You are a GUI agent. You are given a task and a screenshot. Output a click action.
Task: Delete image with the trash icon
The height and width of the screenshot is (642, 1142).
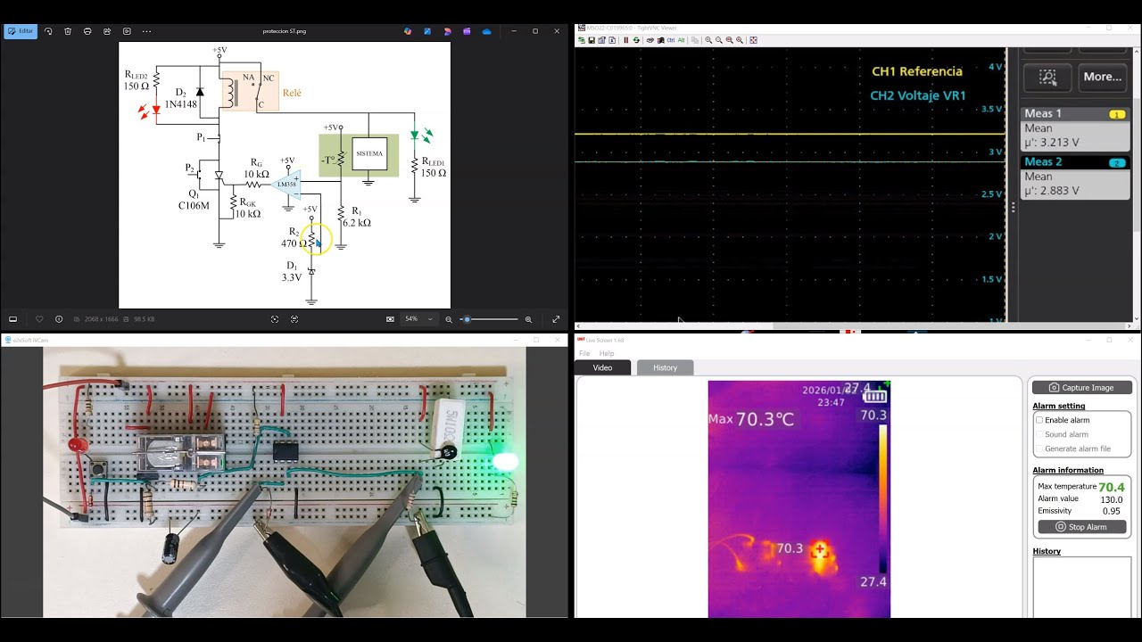point(68,31)
